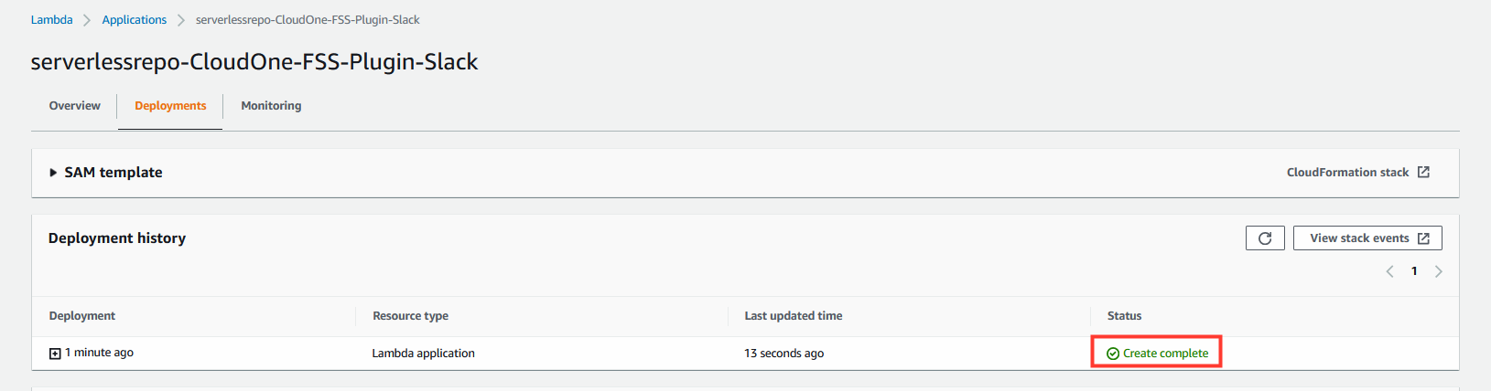
Task: Switch to the Overview tab
Action: 75,106
